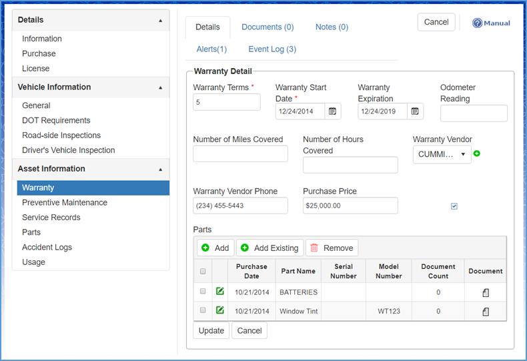Click Add Existing in Parts toolbar

point(270,248)
